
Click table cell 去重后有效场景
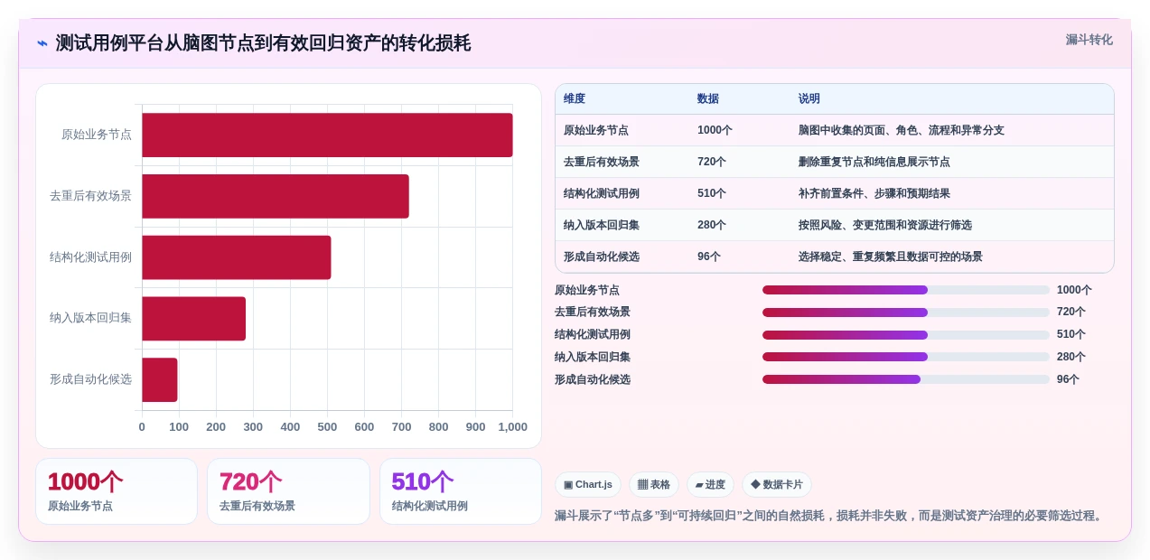click(602, 162)
